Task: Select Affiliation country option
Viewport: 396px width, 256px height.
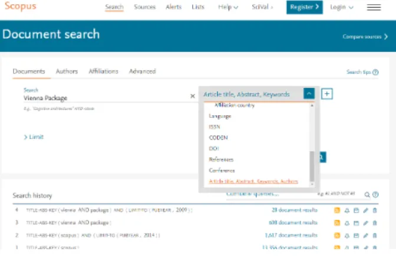Action: 235,105
